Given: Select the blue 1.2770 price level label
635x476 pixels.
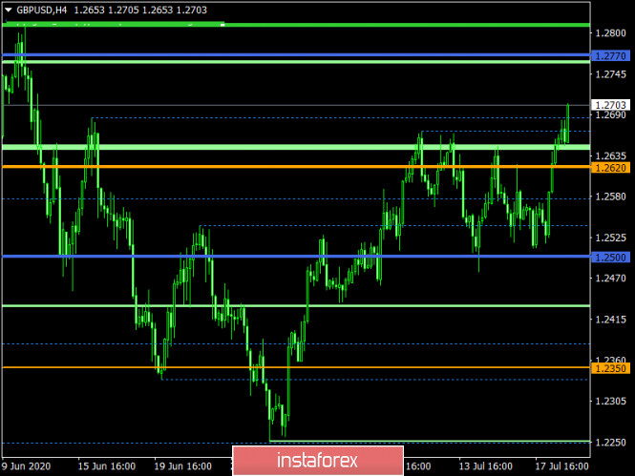Looking at the screenshot, I should (610, 57).
